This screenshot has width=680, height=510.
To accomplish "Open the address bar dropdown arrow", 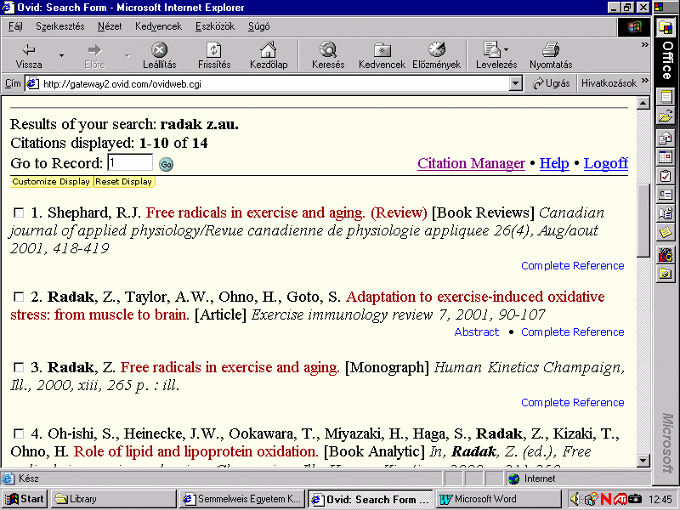I will [515, 83].
